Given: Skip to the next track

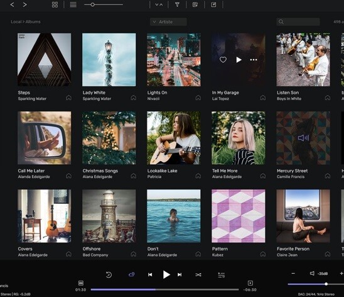Looking at the screenshot, I should pos(180,274).
